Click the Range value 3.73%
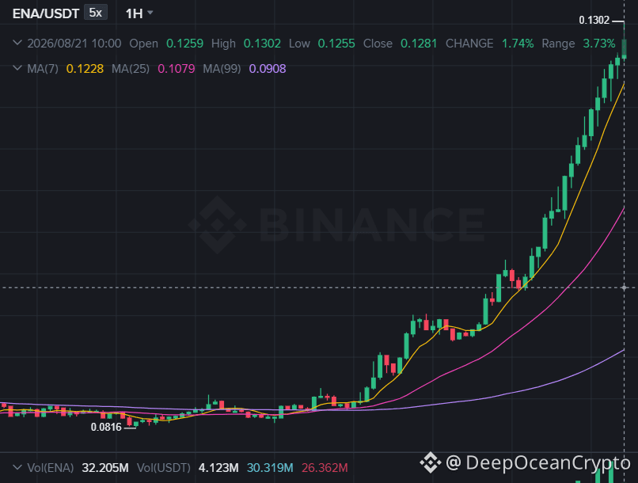This screenshot has width=638, height=483. [x=599, y=44]
